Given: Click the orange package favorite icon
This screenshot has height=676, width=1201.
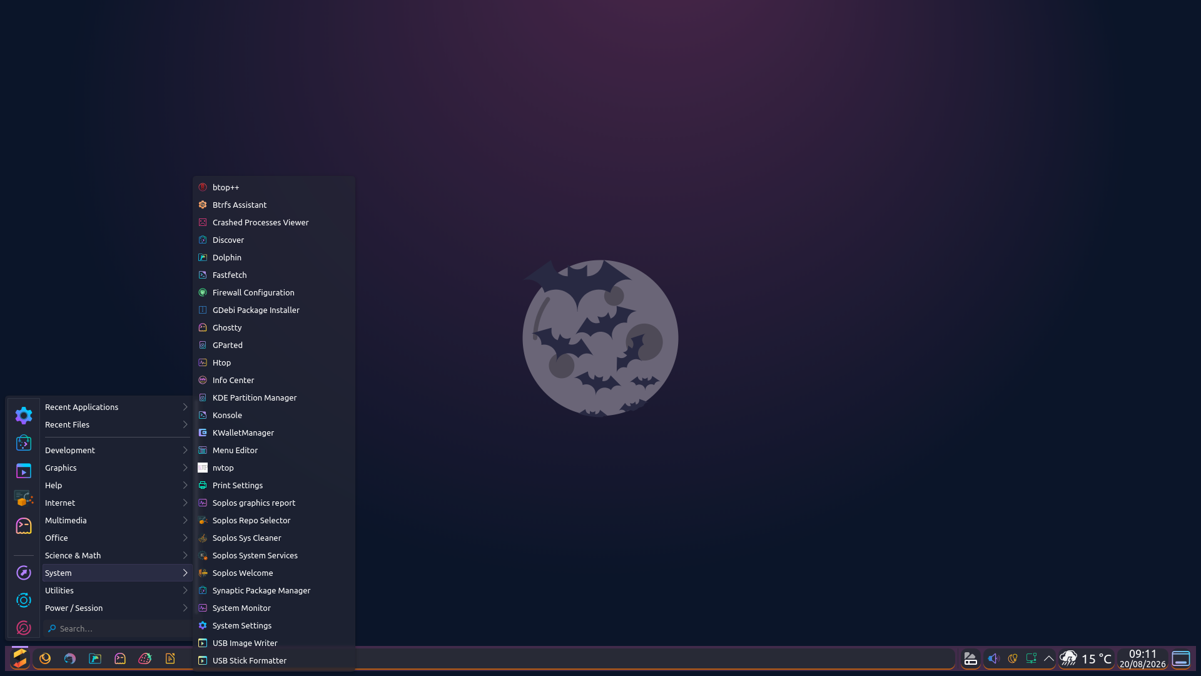Looking at the screenshot, I should (24, 498).
